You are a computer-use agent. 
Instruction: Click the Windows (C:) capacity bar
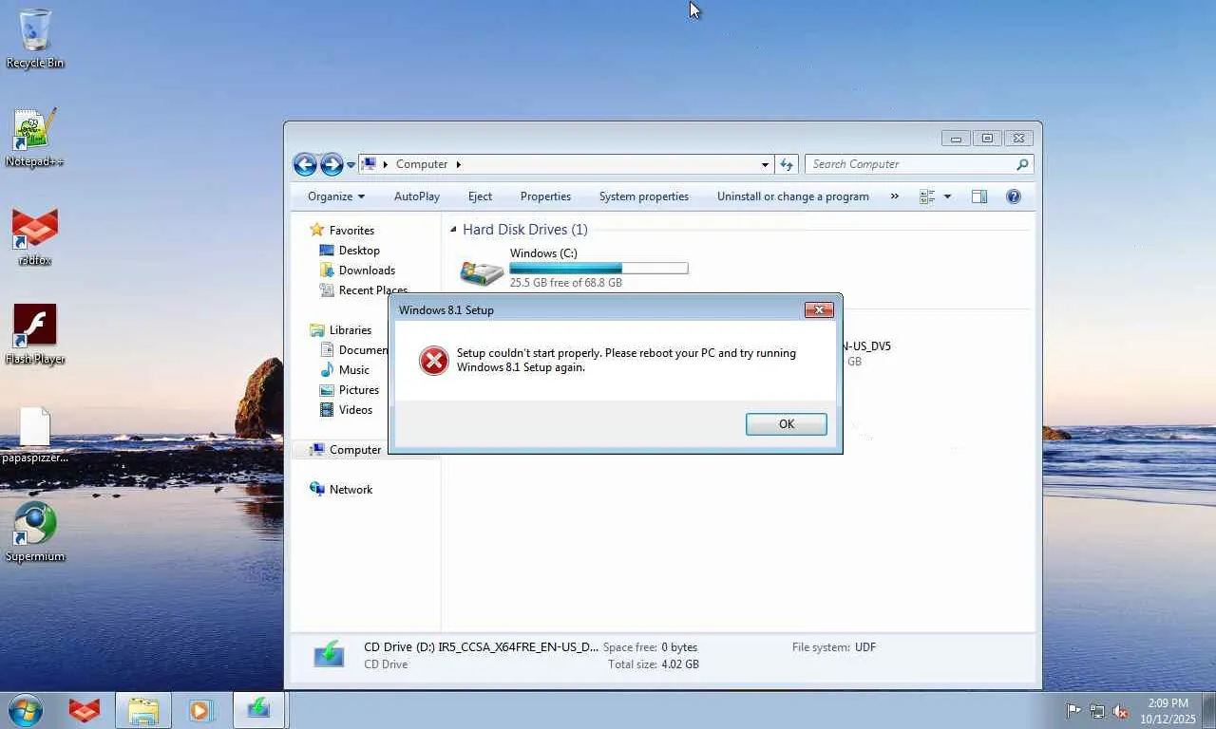[x=598, y=269]
